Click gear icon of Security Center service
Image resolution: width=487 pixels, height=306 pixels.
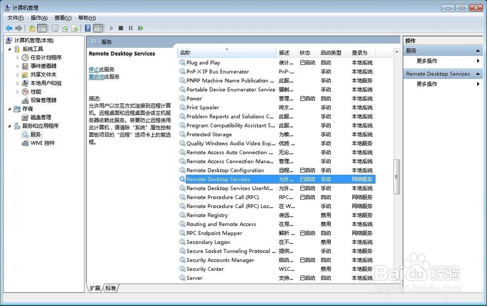tap(183, 269)
